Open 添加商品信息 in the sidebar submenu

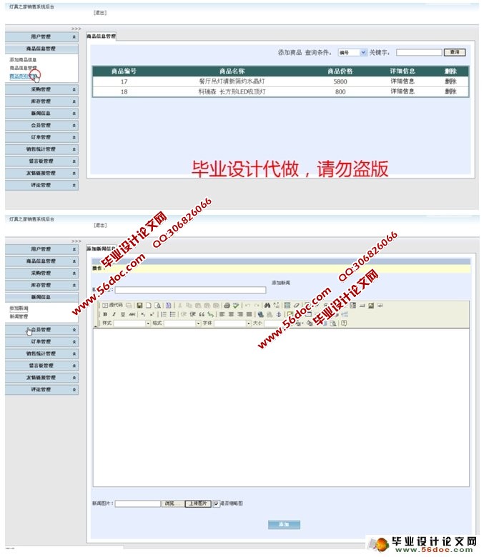(x=23, y=60)
